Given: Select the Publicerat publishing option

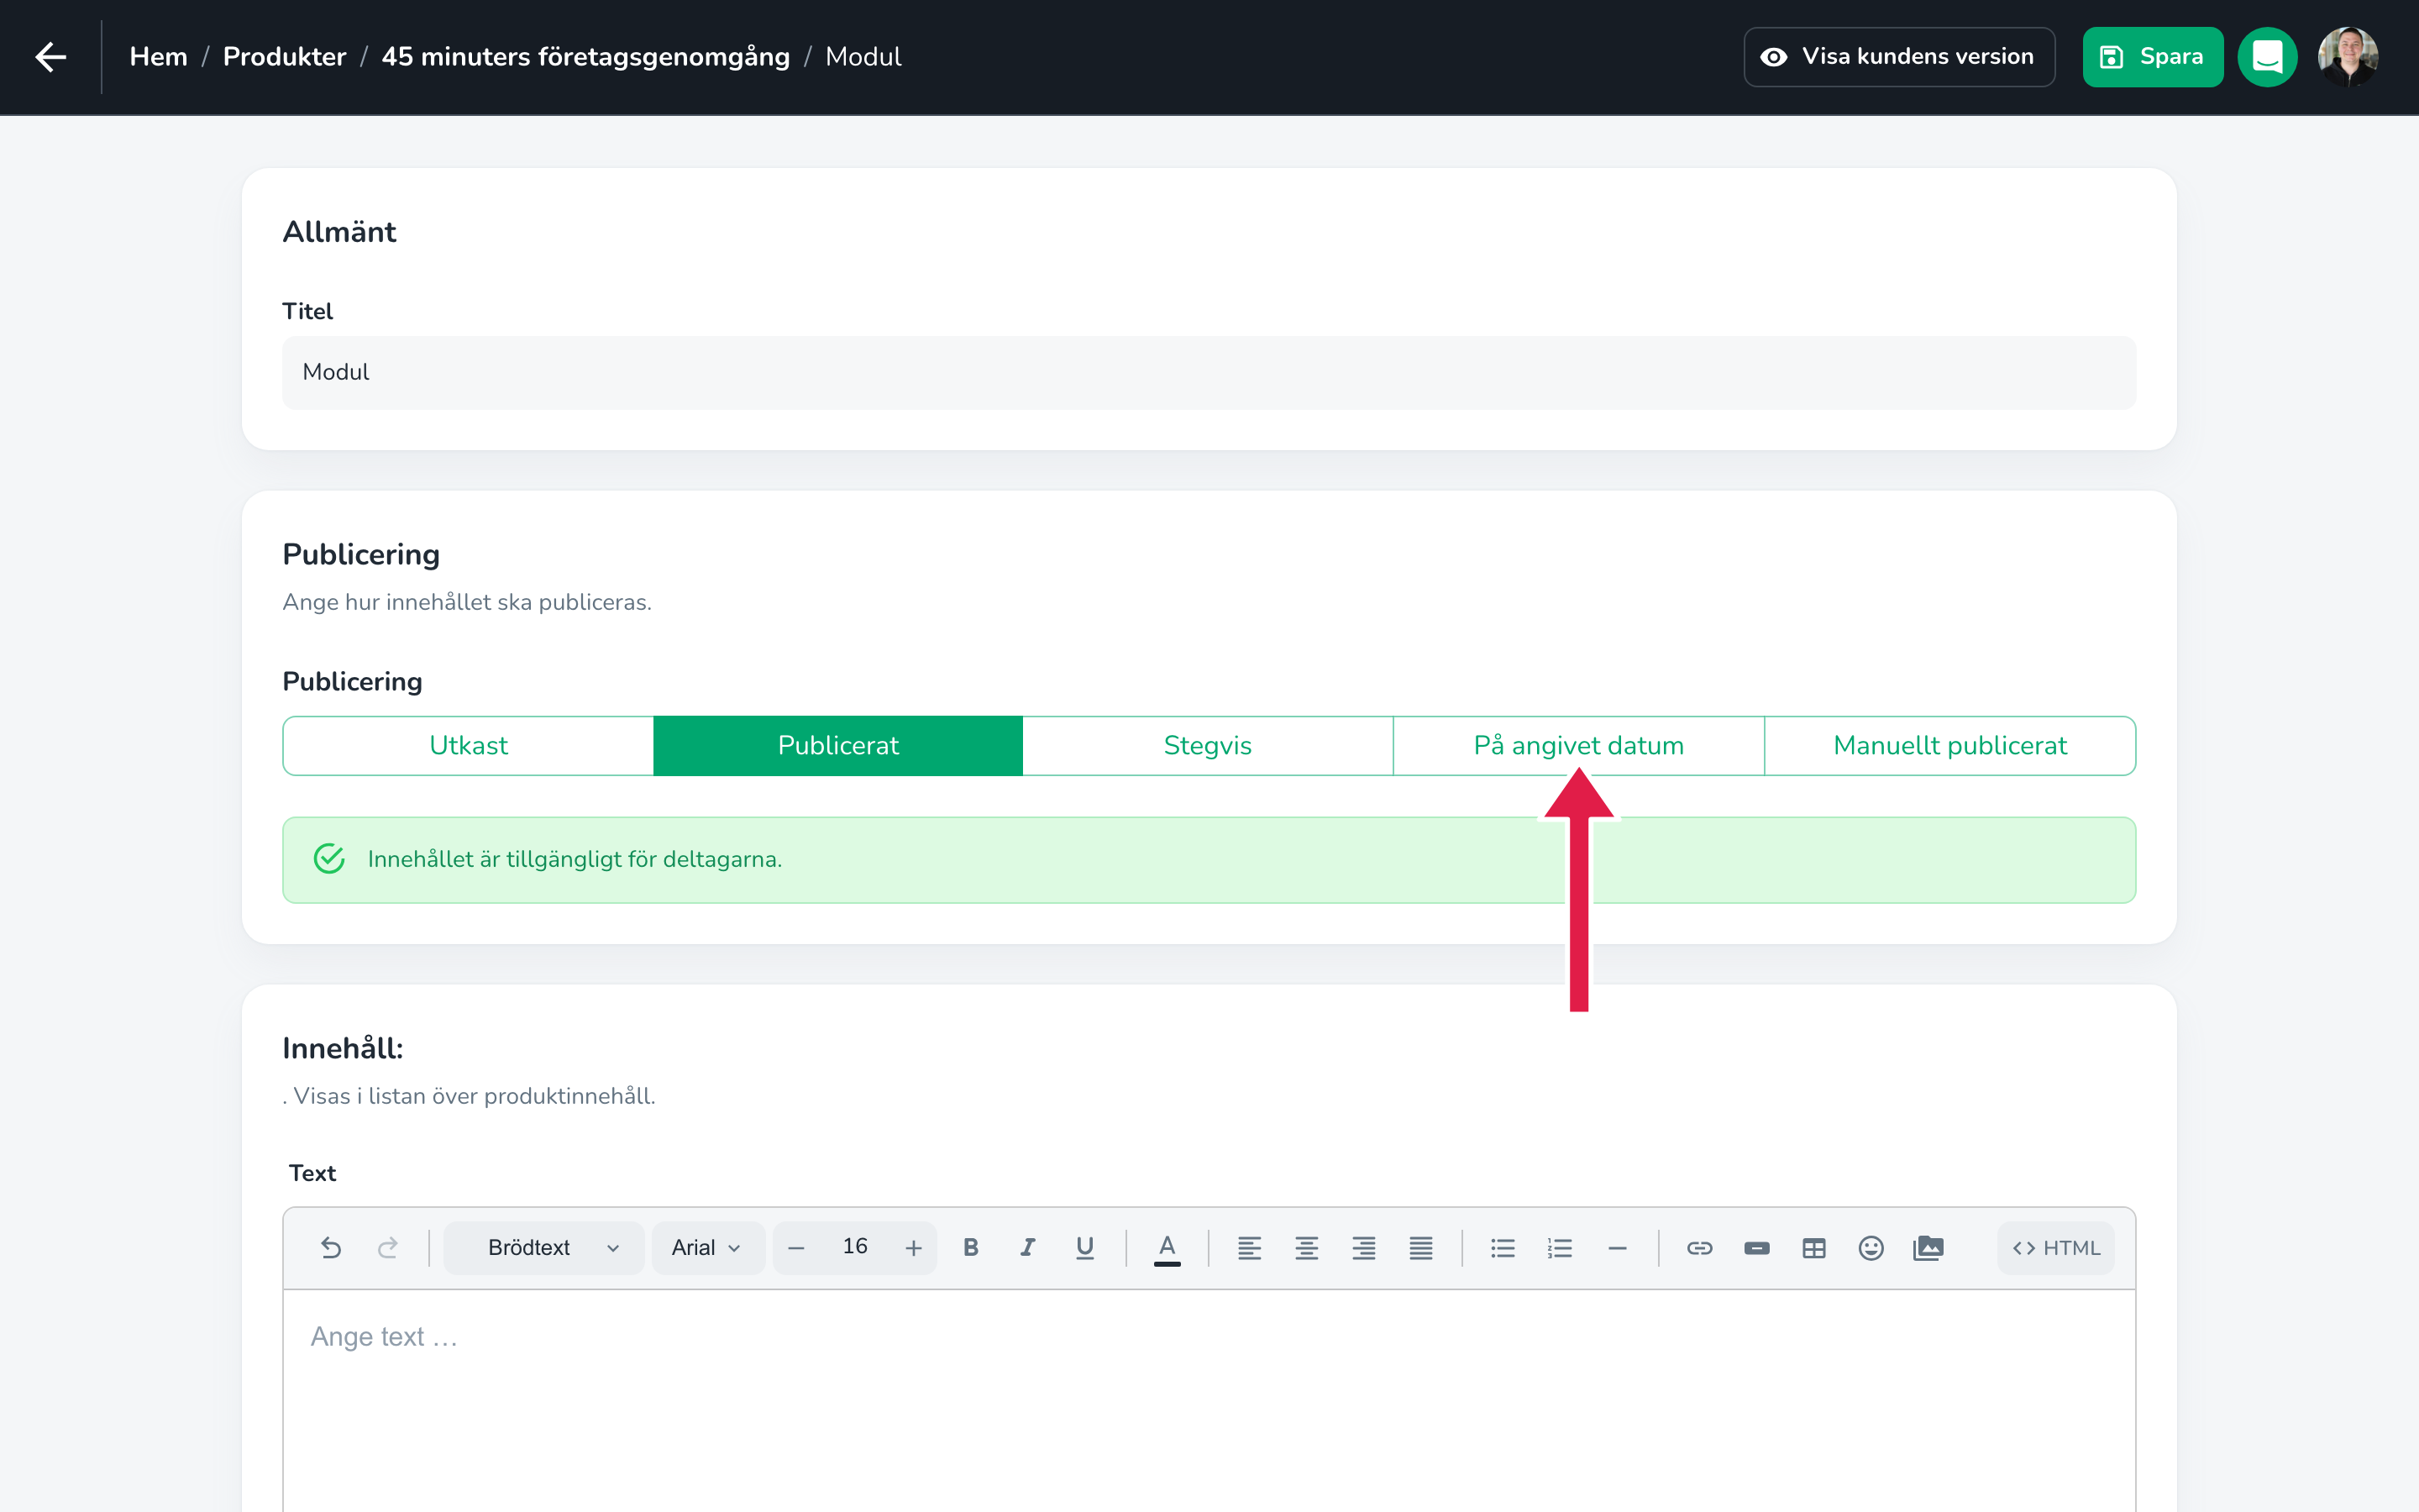Looking at the screenshot, I should [837, 745].
